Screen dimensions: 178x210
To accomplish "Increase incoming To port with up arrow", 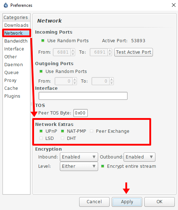I will pyautogui.click(x=110, y=50).
